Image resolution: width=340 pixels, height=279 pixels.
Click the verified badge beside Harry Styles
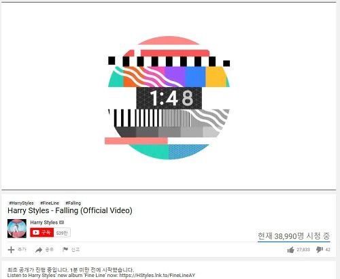[x=62, y=223]
